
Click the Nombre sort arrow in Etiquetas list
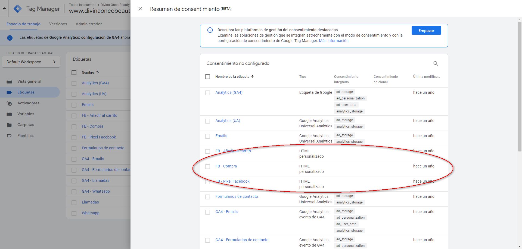coord(97,72)
